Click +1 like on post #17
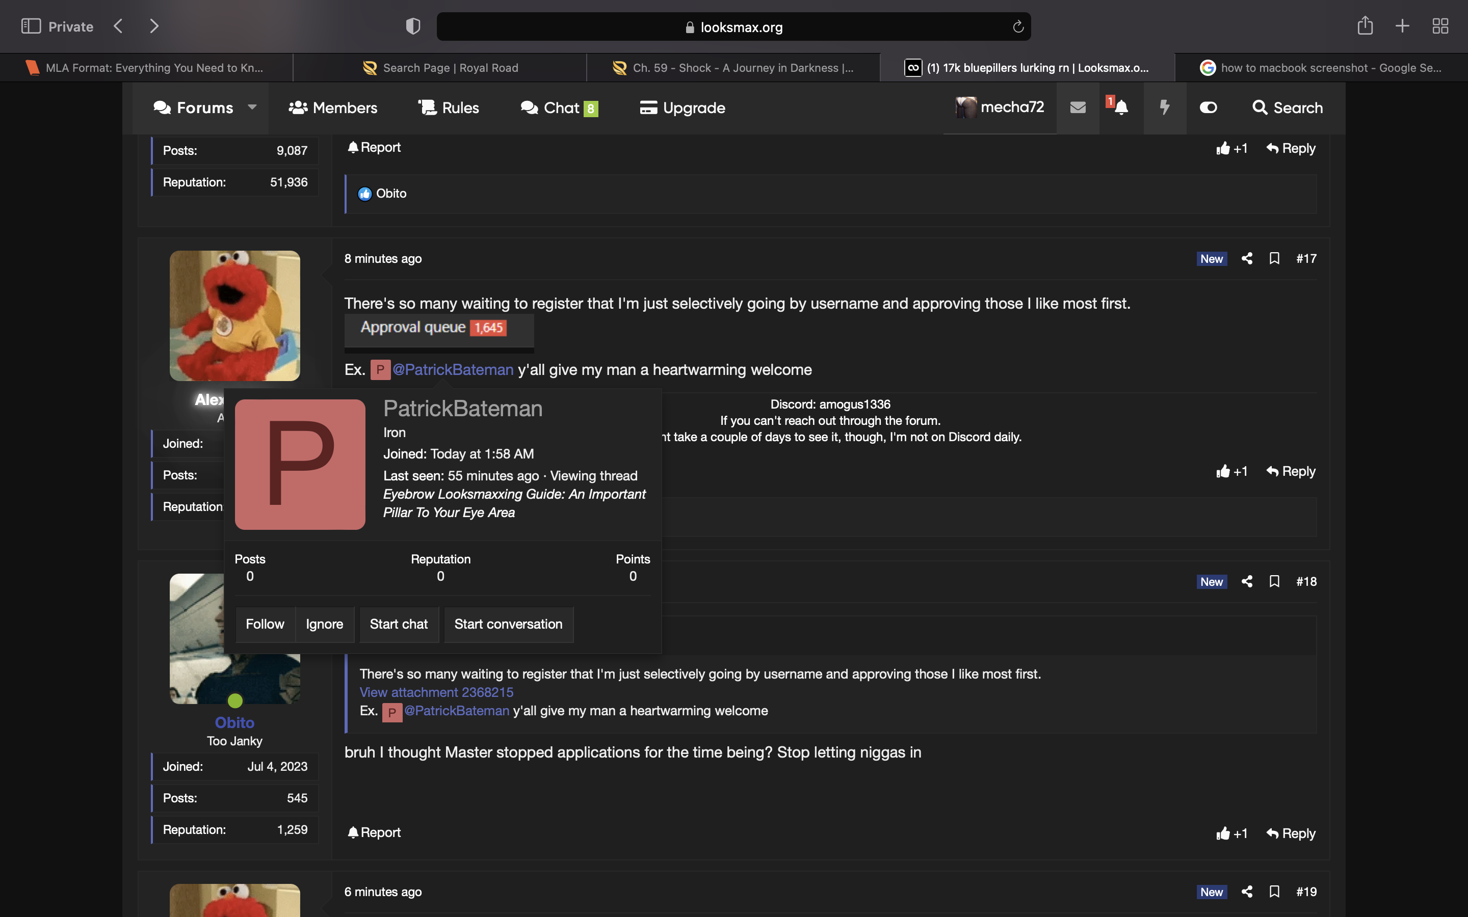Screen dimensions: 1468x917 tap(1231, 471)
